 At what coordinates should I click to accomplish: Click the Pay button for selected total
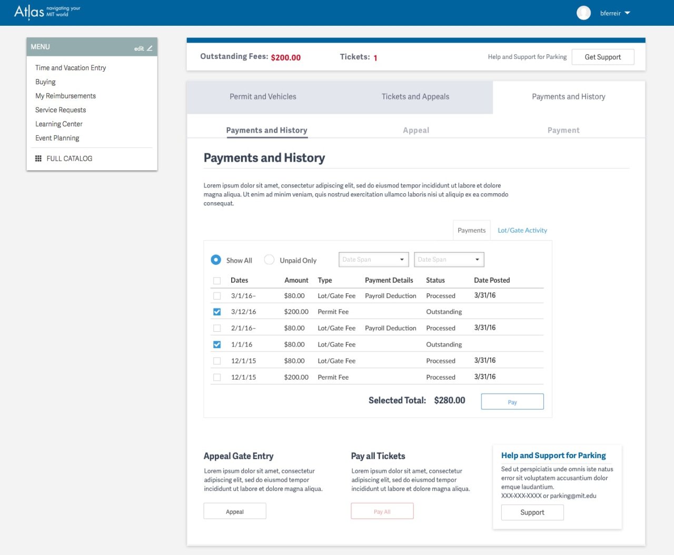pos(512,402)
